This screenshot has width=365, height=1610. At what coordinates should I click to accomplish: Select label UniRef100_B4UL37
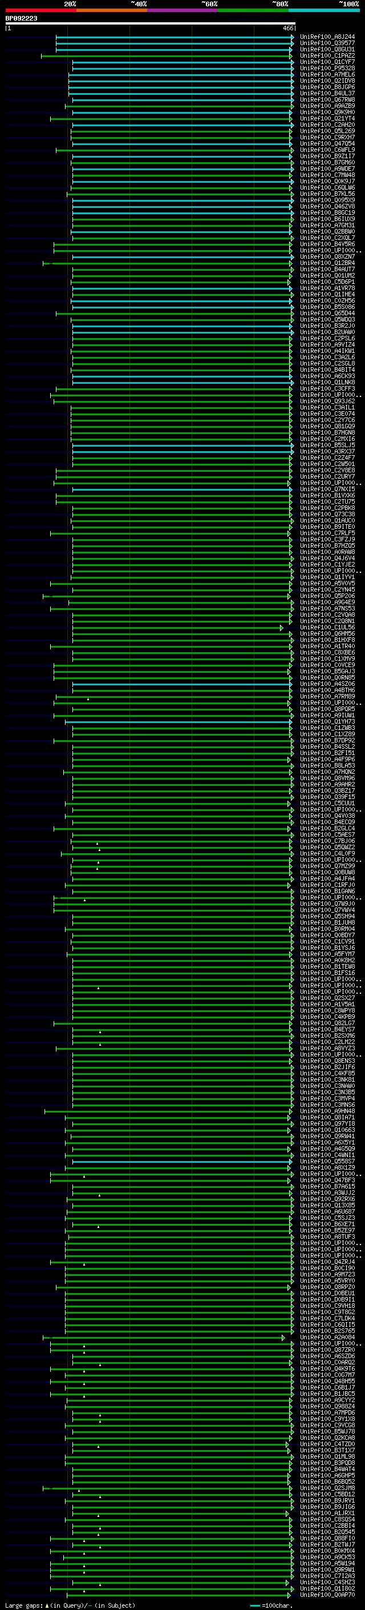(327, 93)
